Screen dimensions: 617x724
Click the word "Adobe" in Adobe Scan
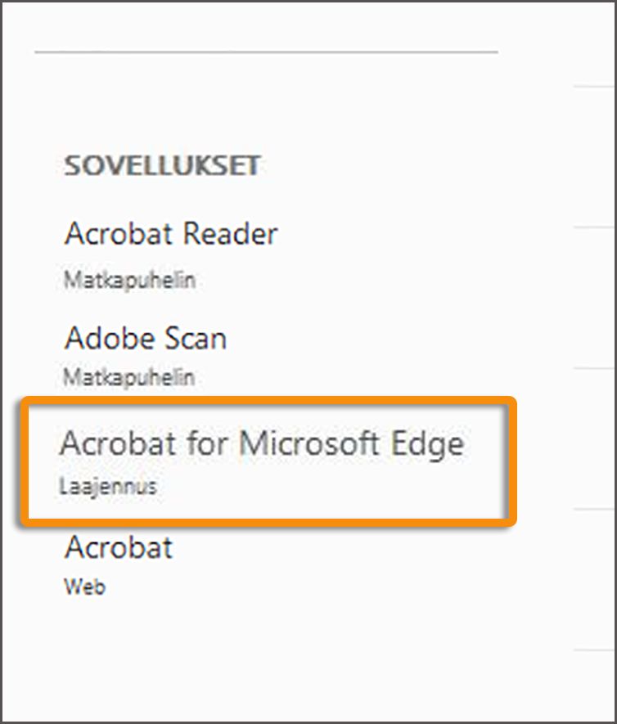tap(110, 339)
